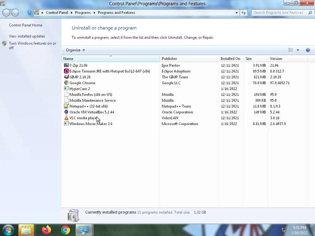Select Notepad++ (32-bit x86) entry
This screenshot has height=236, width=315.
click(x=88, y=106)
